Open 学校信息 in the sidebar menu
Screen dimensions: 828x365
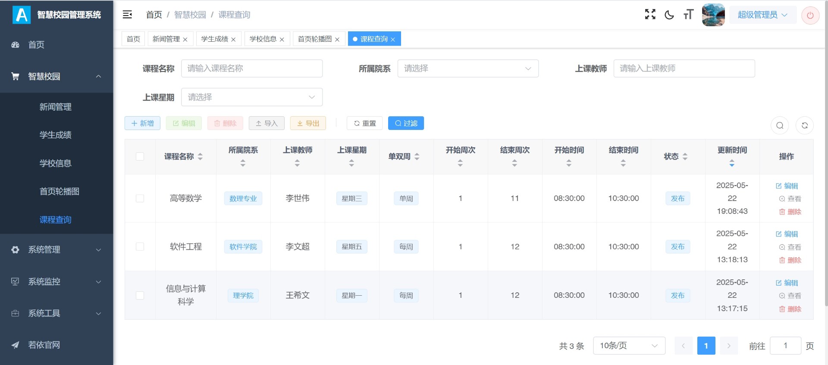(x=55, y=163)
